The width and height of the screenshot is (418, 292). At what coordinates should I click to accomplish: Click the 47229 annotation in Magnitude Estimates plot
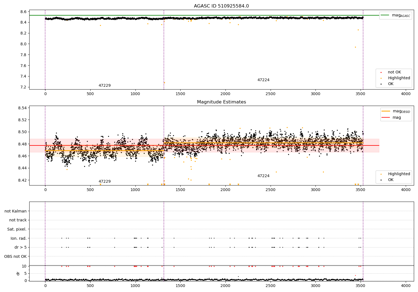pyautogui.click(x=104, y=182)
